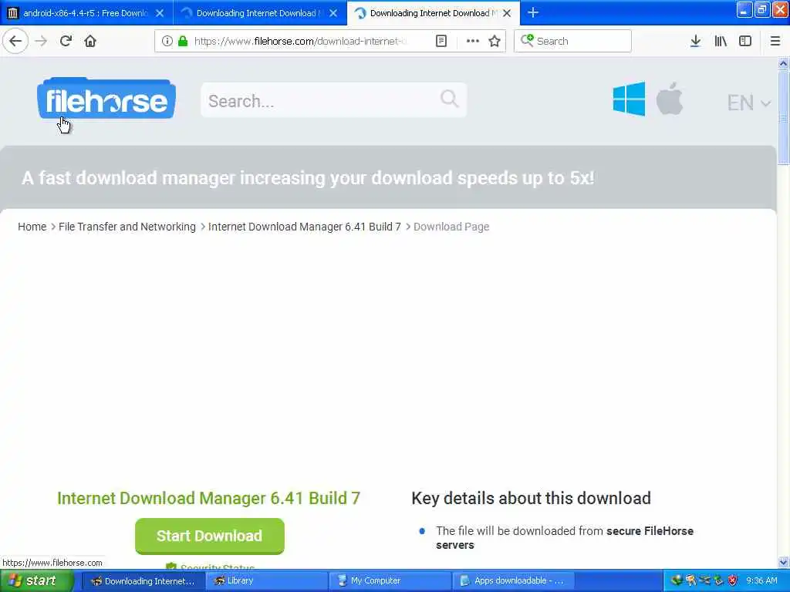
Task: Open page actions three-dot menu
Action: coord(473,42)
